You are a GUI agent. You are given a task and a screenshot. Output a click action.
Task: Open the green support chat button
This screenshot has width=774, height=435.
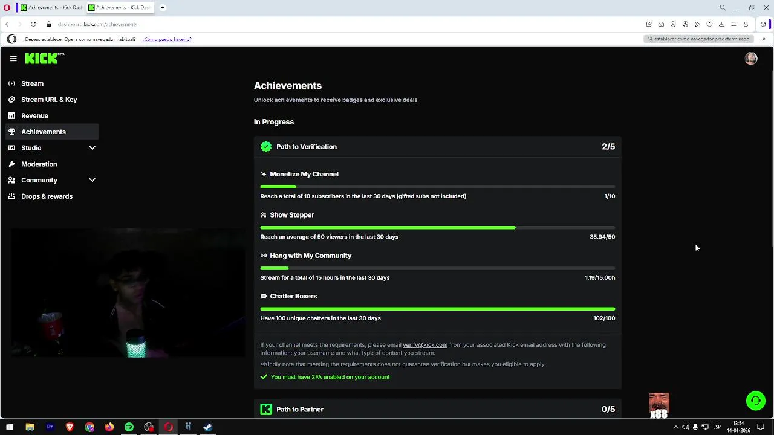(x=755, y=401)
